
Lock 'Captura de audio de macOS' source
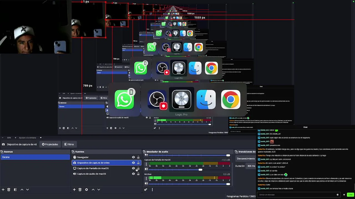(x=138, y=174)
